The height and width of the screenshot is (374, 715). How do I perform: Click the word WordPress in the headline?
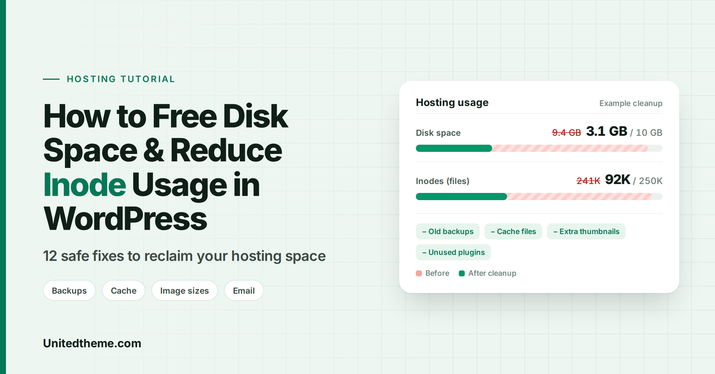(x=126, y=219)
